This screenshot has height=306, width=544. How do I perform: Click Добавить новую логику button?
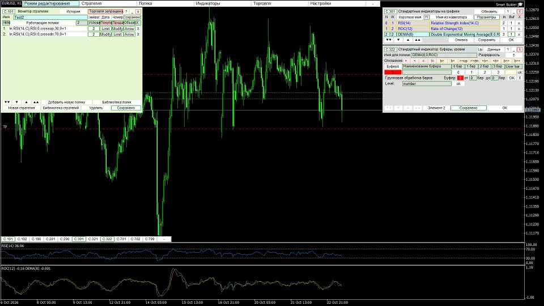(x=66, y=103)
